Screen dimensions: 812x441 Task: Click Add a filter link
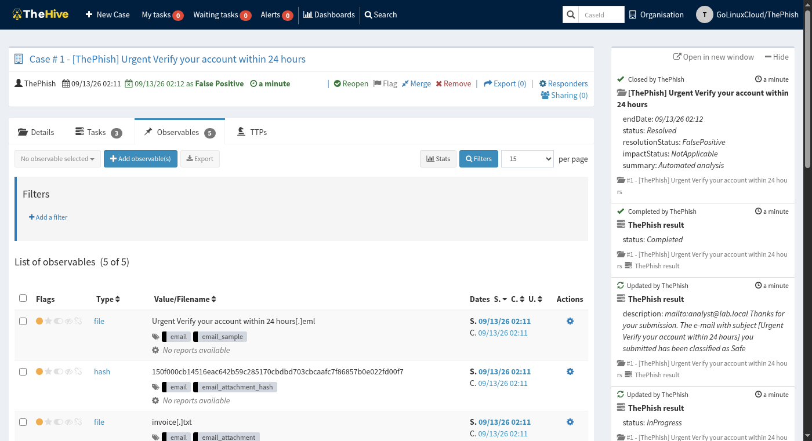click(48, 217)
